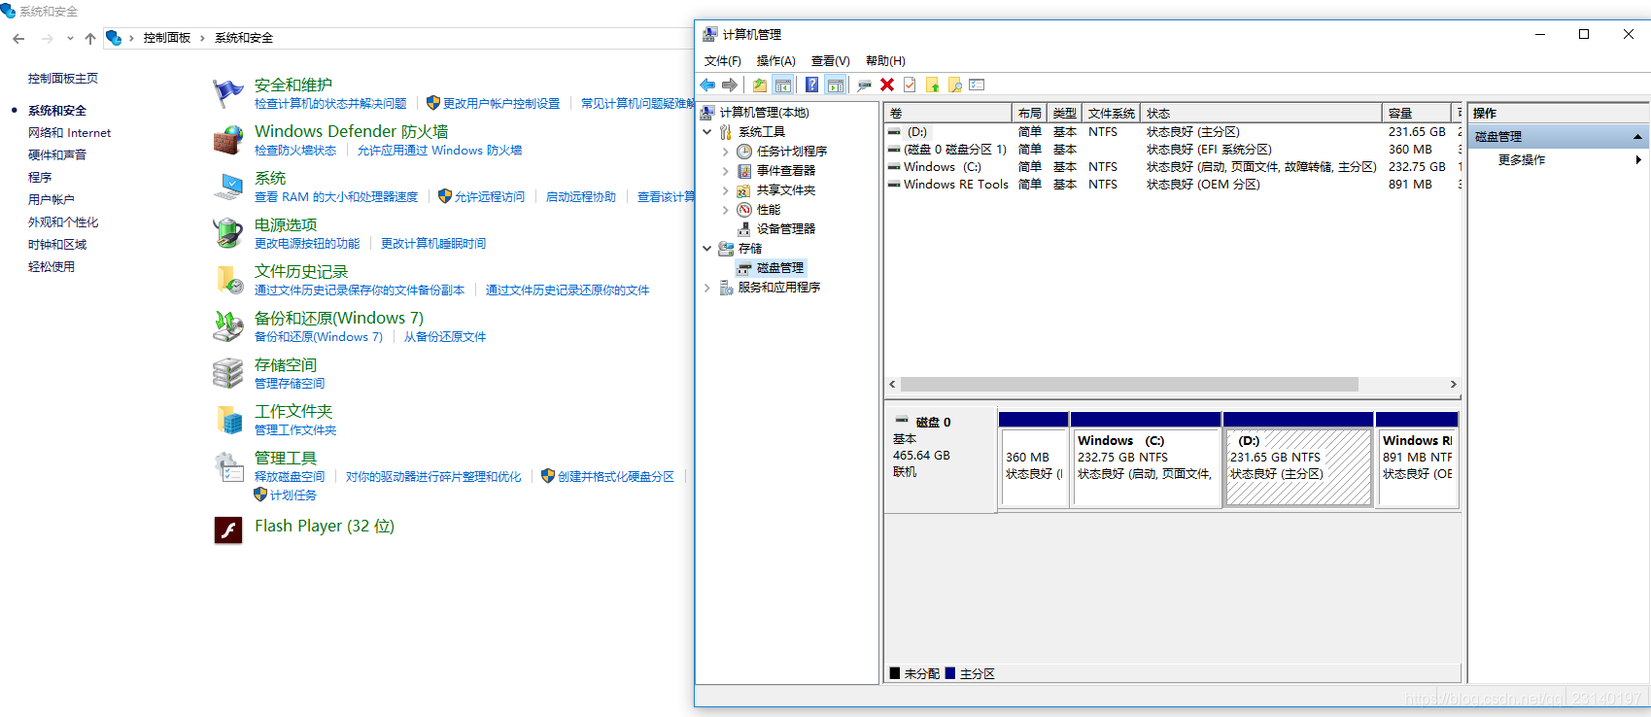Click the horizontal scrollbar in volume list
Viewport: 1651px width, 717px height.
[1129, 385]
